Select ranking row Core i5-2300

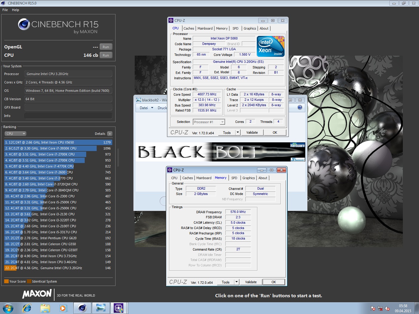58,196
